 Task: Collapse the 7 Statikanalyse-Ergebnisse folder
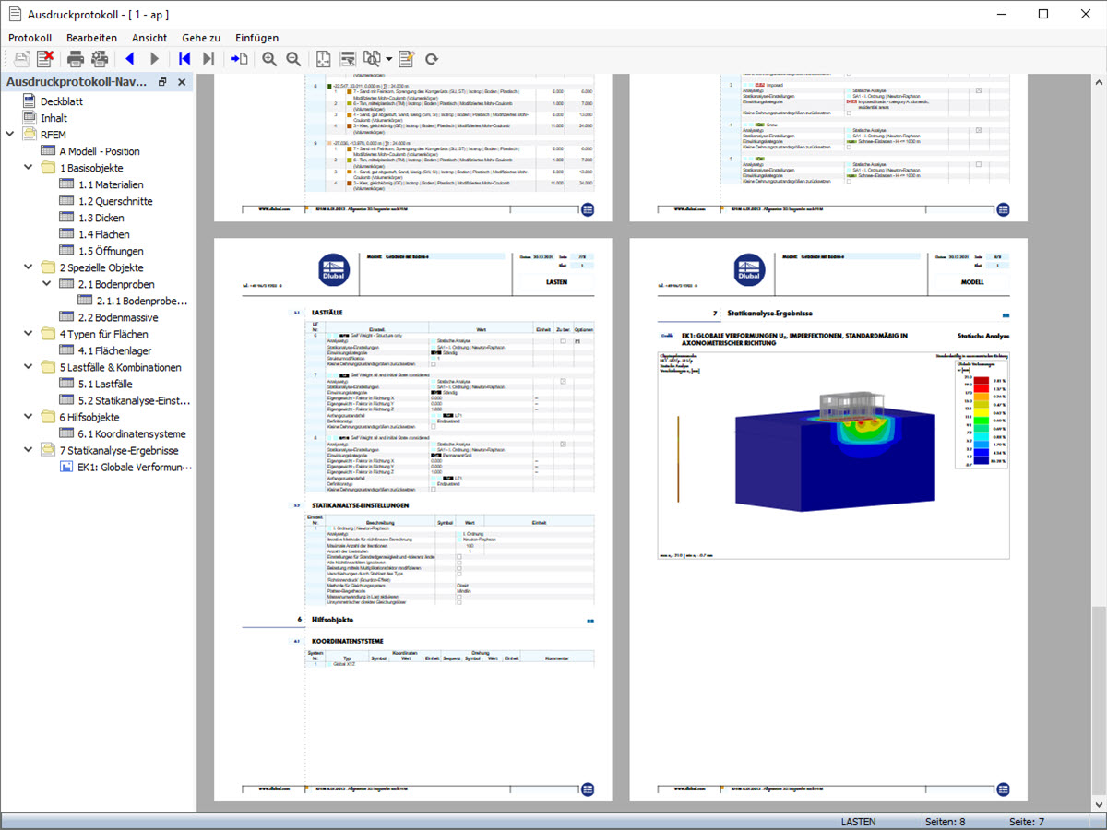30,450
